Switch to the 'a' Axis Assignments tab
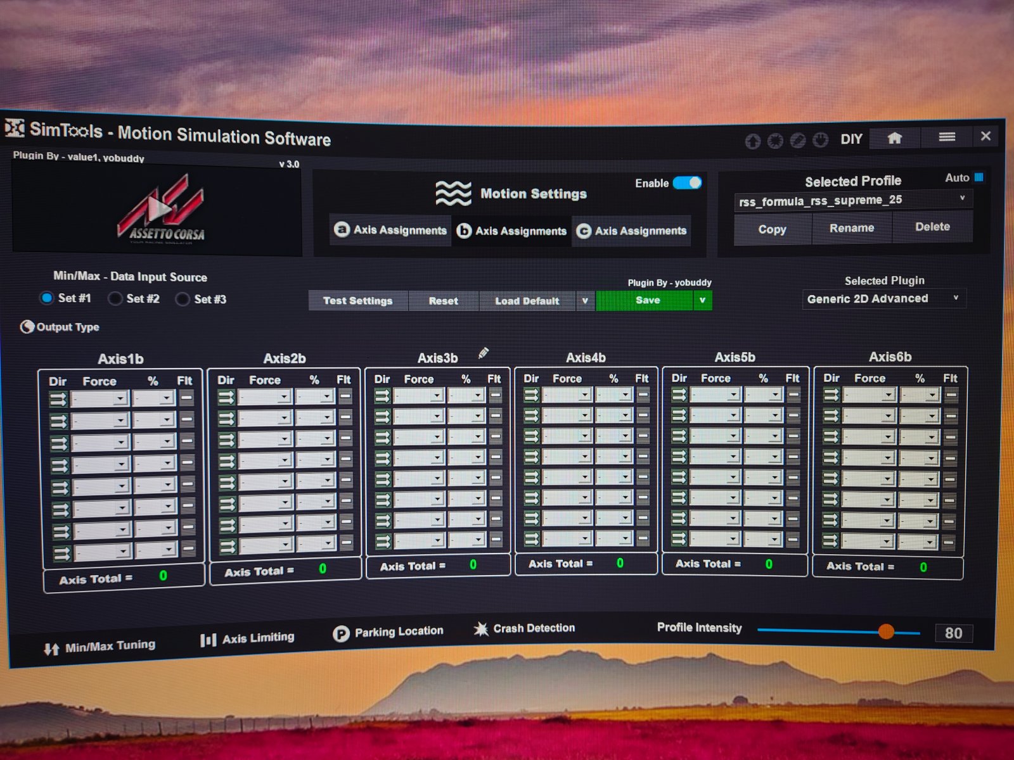 point(390,230)
